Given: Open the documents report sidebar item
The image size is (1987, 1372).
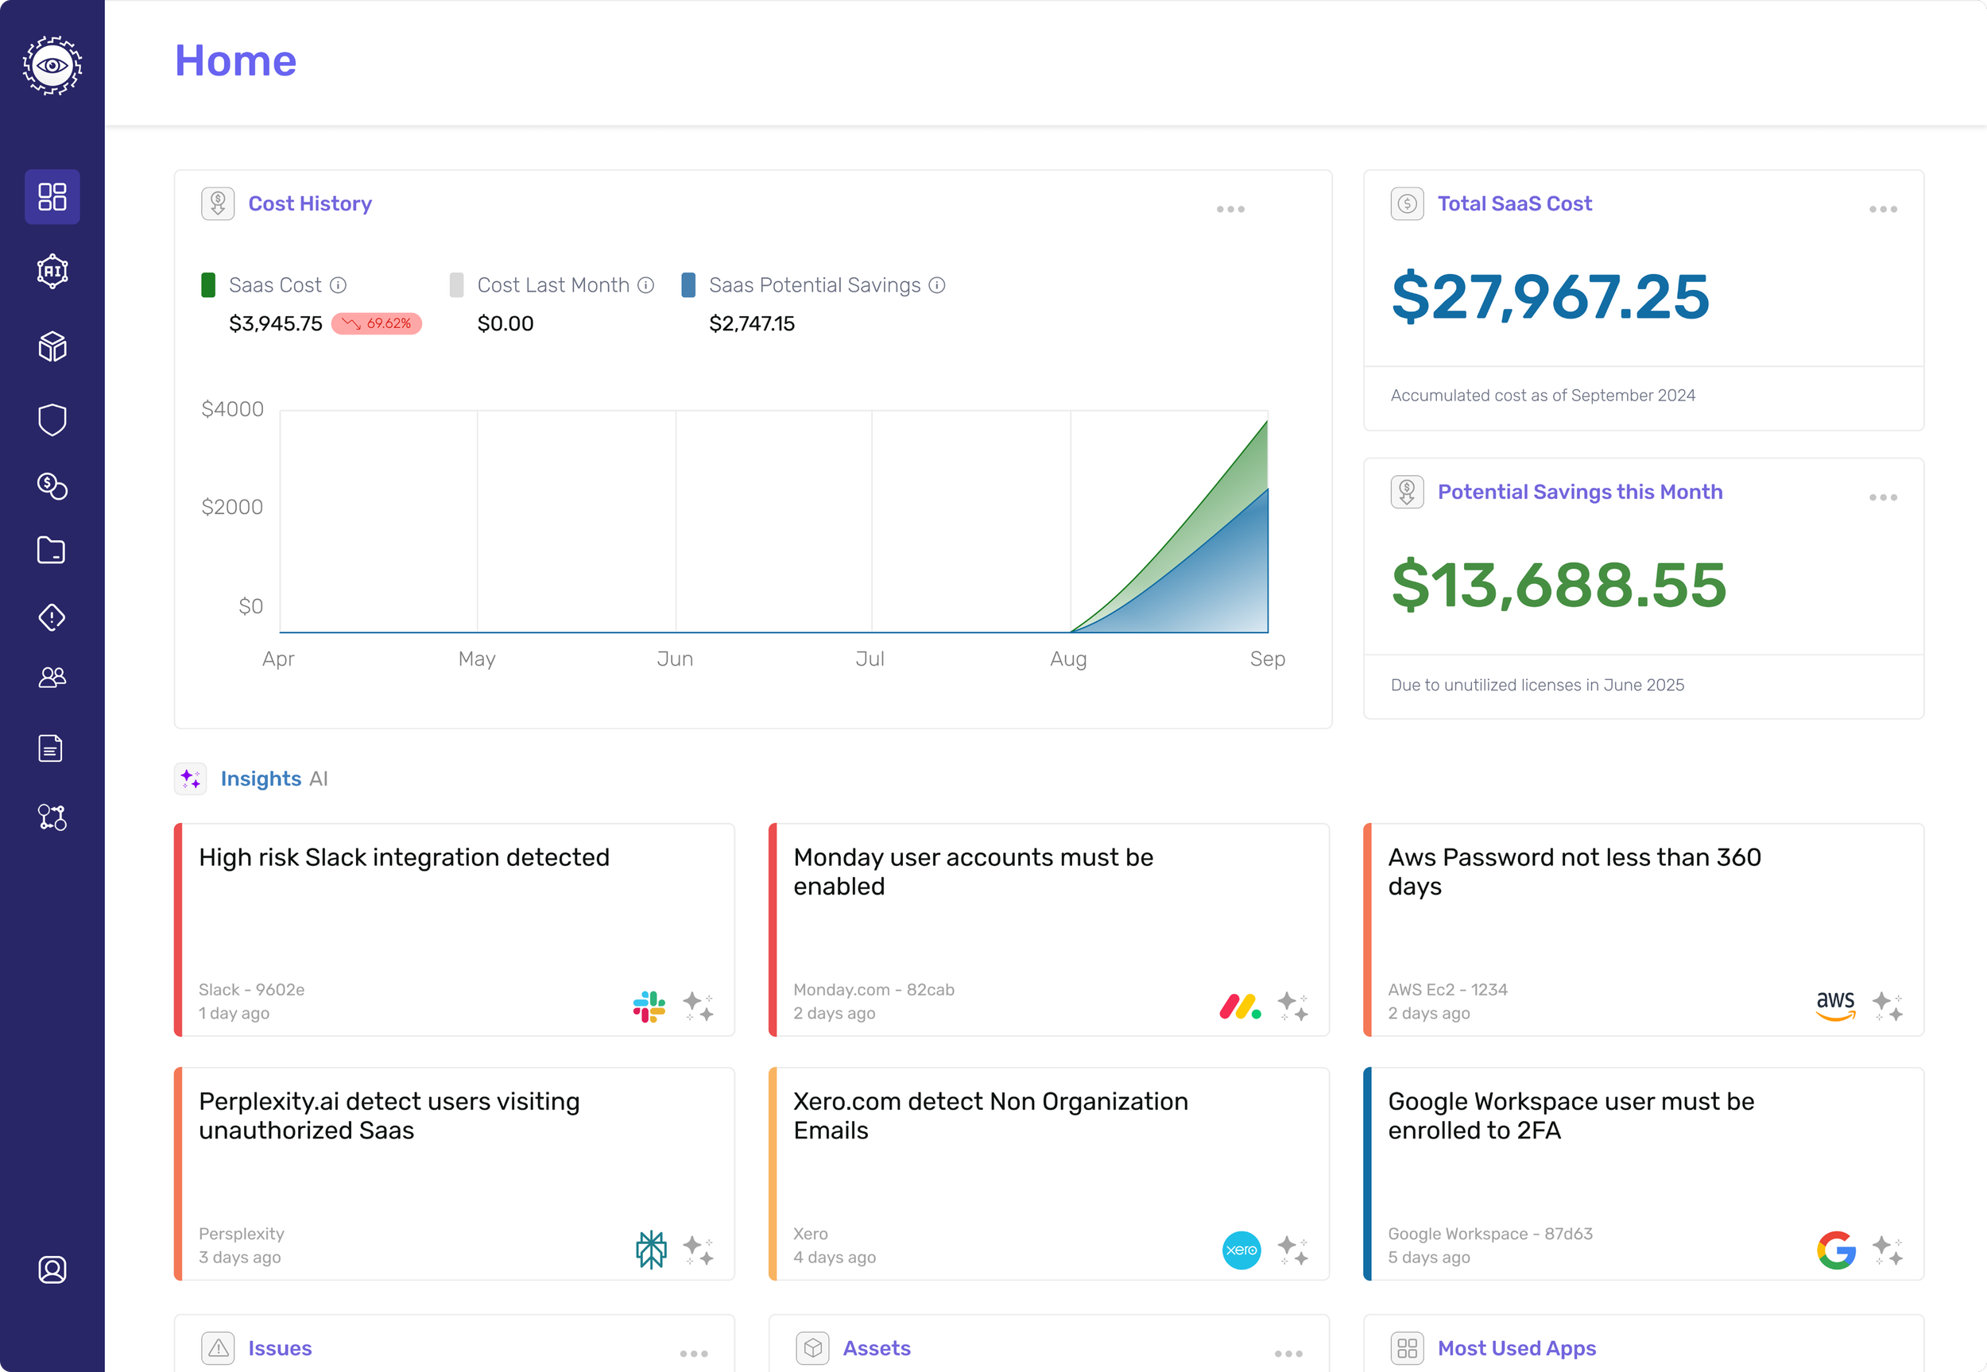Looking at the screenshot, I should [52, 748].
